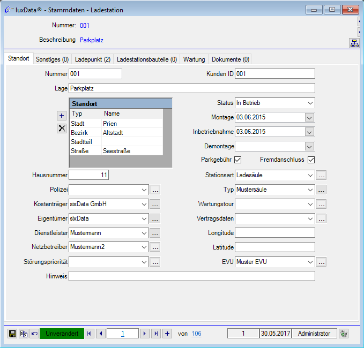Go to next record arrow

pyautogui.click(x=144, y=334)
